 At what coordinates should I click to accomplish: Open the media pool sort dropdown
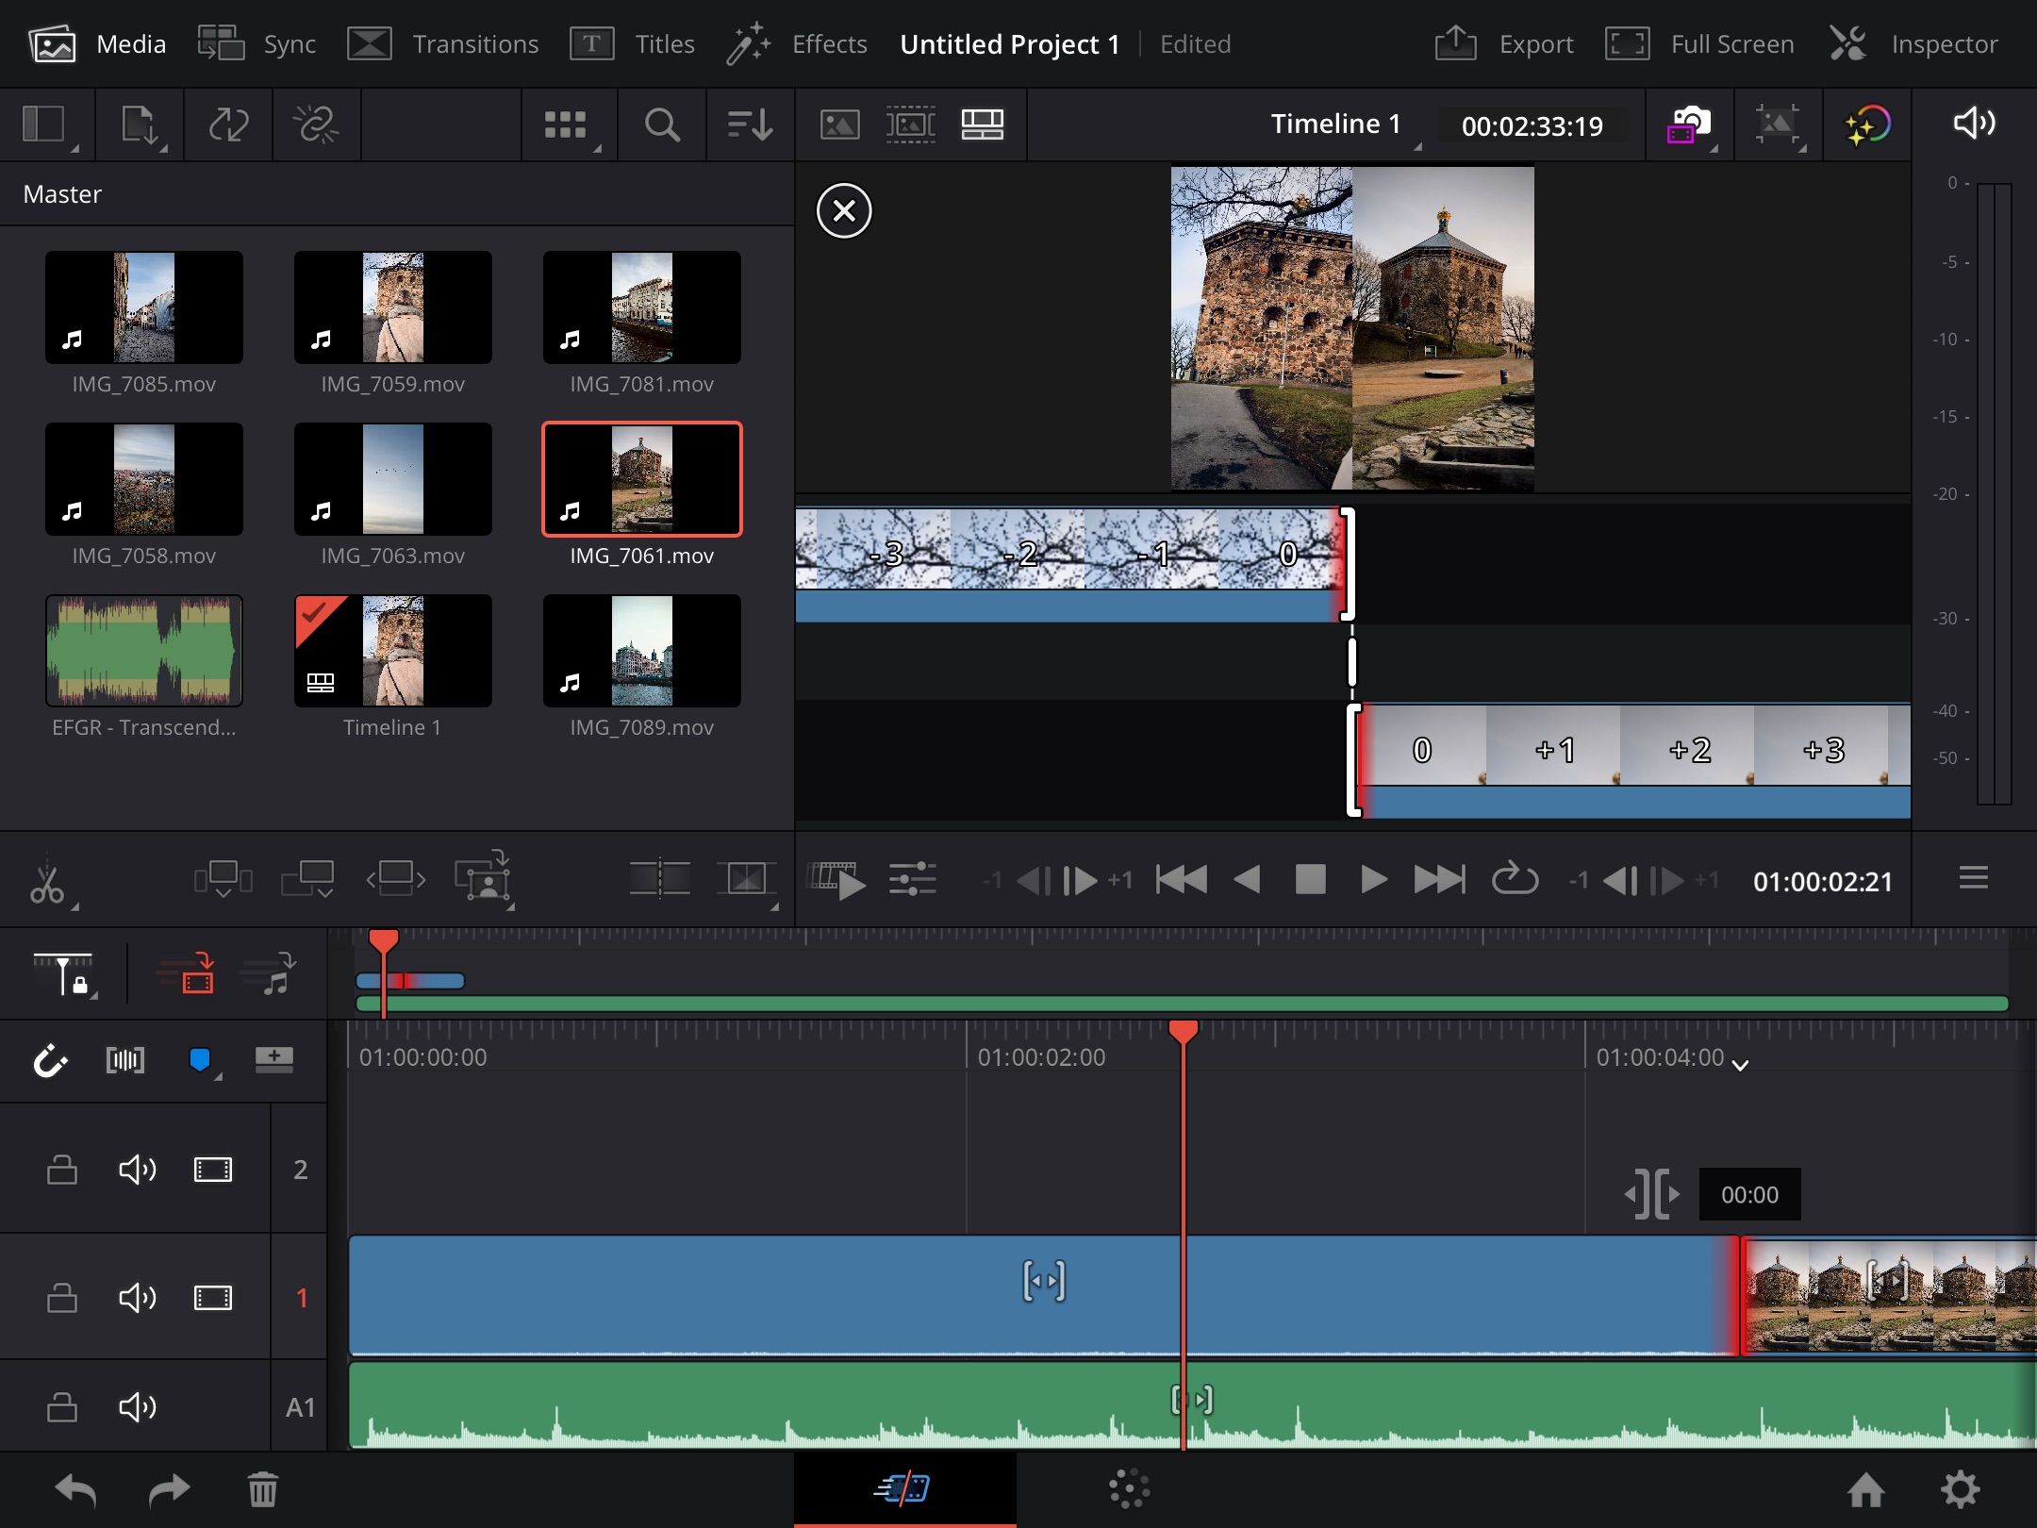[748, 125]
